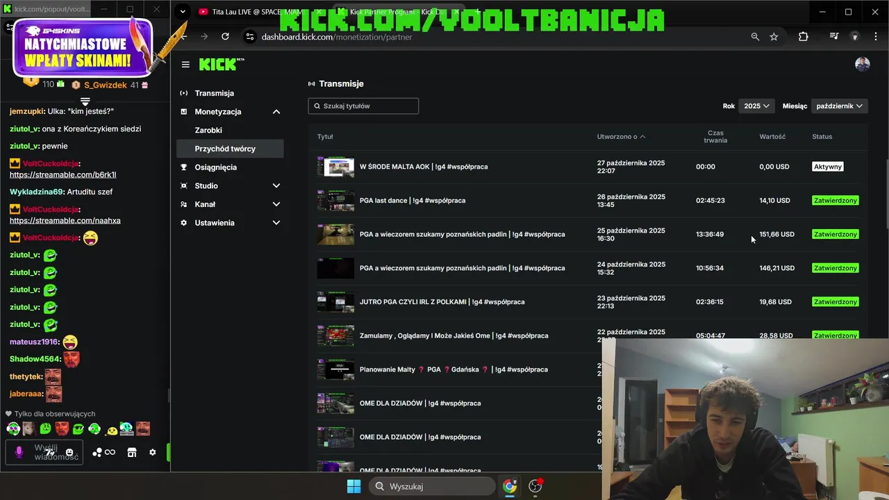Click username mateusz1916 in chat

[x=35, y=342]
